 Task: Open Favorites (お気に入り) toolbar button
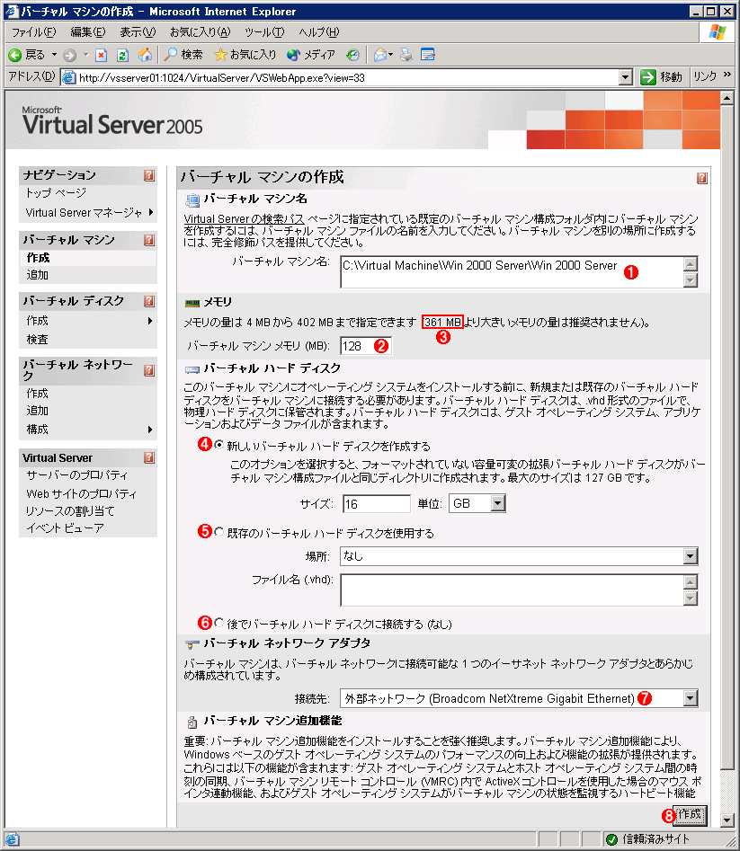pyautogui.click(x=245, y=55)
